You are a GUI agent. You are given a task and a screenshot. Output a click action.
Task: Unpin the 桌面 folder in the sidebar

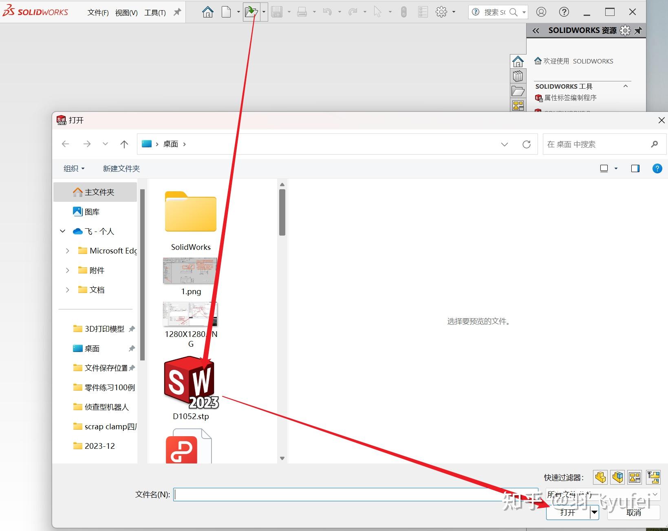coord(131,348)
